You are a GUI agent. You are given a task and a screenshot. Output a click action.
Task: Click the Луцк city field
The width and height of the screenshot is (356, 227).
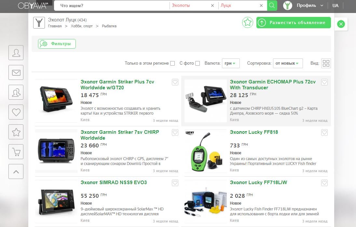239,6
